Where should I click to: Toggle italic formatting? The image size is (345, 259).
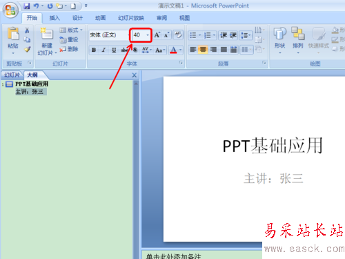coord(103,50)
